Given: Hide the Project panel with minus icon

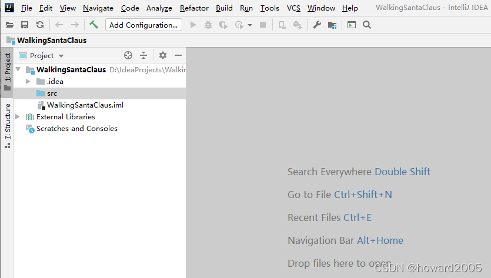Looking at the screenshot, I should 178,55.
